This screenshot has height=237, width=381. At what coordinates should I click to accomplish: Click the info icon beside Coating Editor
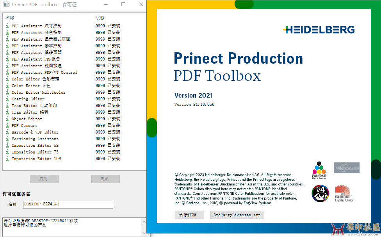pyautogui.click(x=7, y=99)
